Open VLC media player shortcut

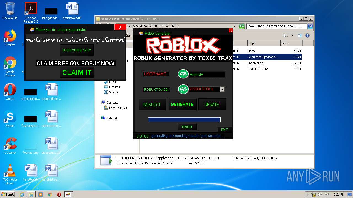10,174
